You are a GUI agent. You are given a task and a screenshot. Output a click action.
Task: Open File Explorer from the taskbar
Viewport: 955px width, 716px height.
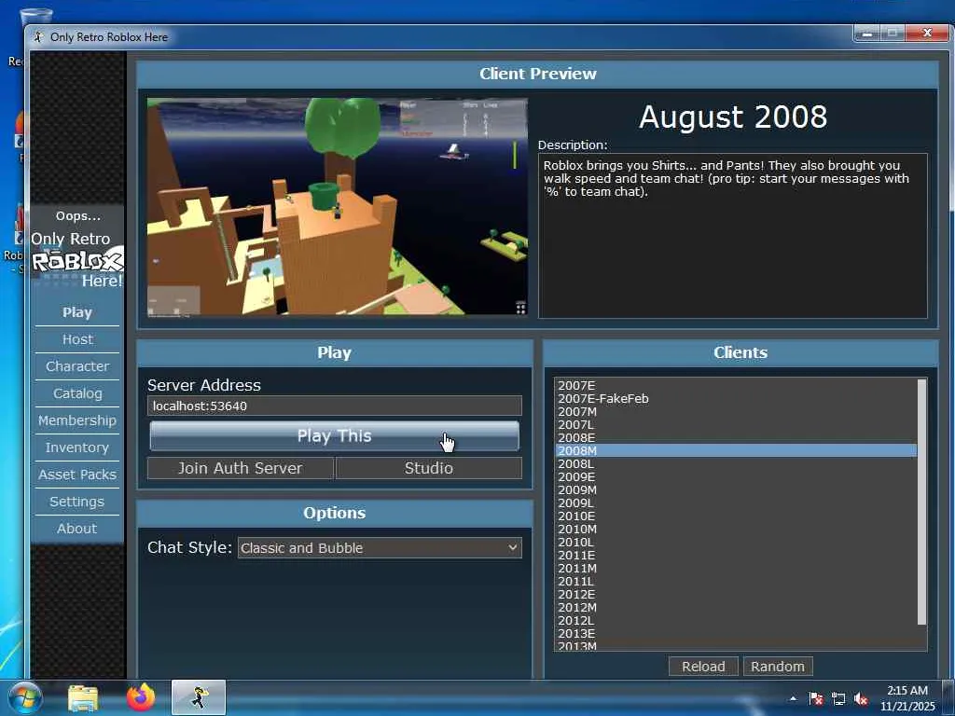pyautogui.click(x=83, y=697)
